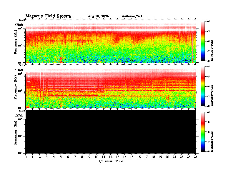
Task: Click the -4 value on dH/dt color bar
Action: (x=209, y=21)
